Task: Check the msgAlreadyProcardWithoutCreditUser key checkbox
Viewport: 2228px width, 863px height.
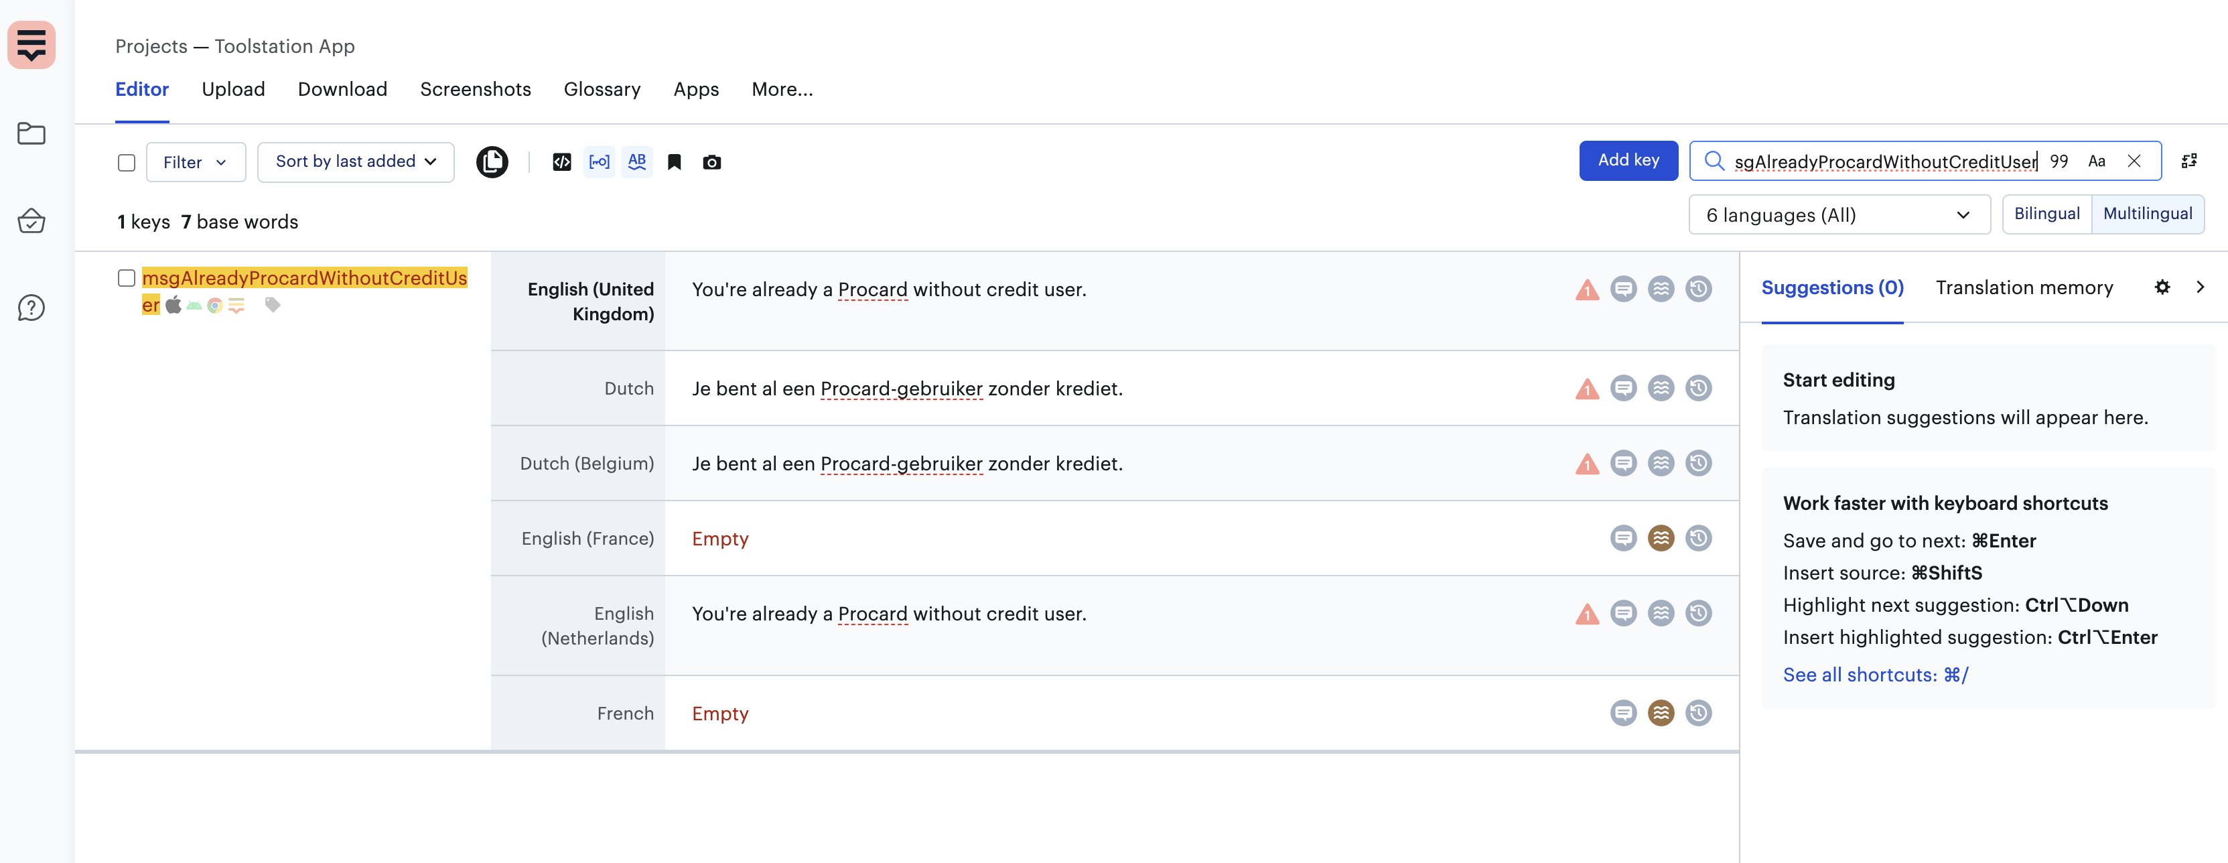Action: 127,277
